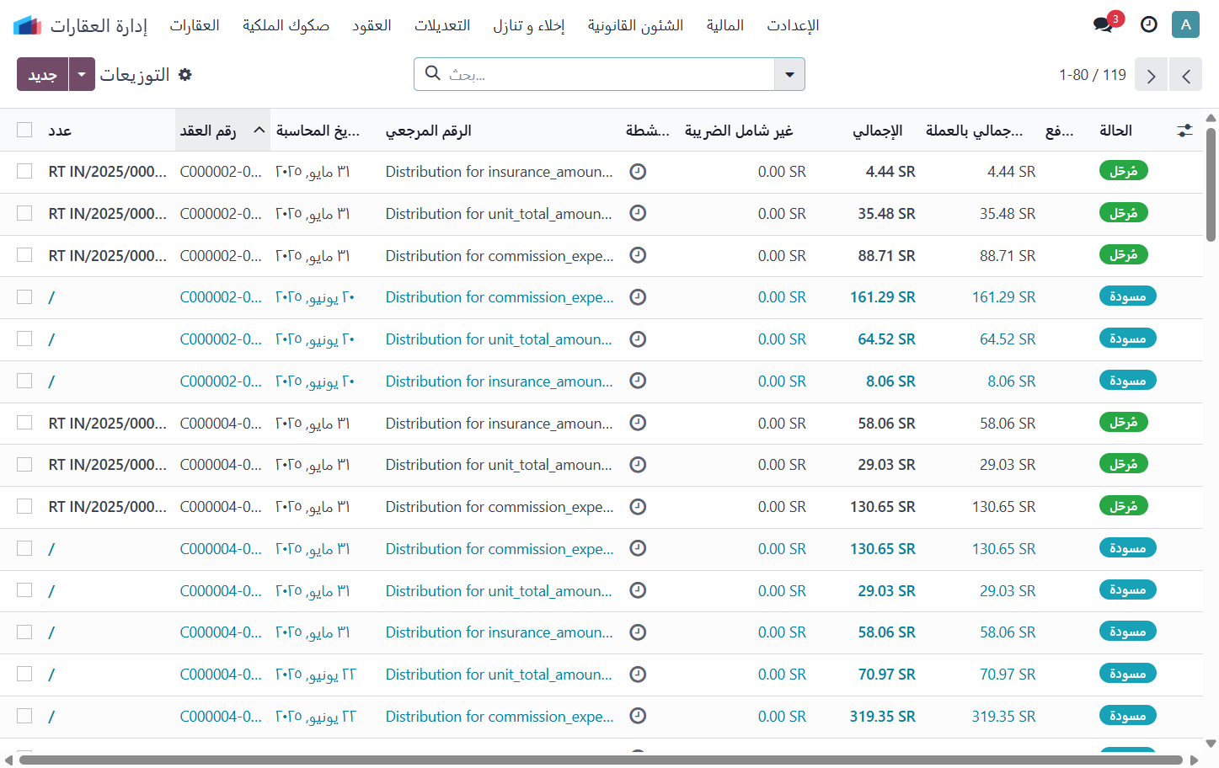Screen dimensions: 1219x768
Task: Click activity clock in 88.71 SR row
Action: [638, 254]
